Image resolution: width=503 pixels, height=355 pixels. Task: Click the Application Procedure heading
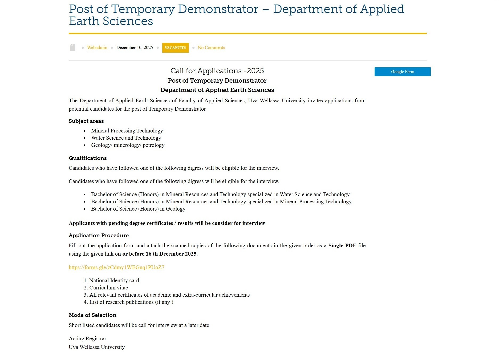[99, 235]
